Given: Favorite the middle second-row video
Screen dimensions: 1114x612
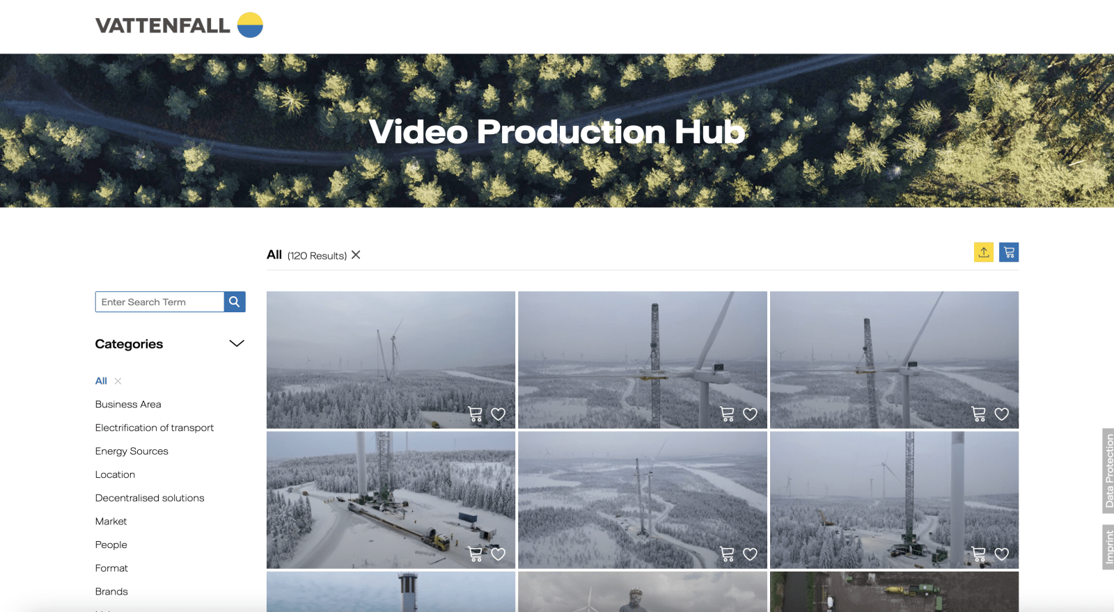Looking at the screenshot, I should click(750, 554).
